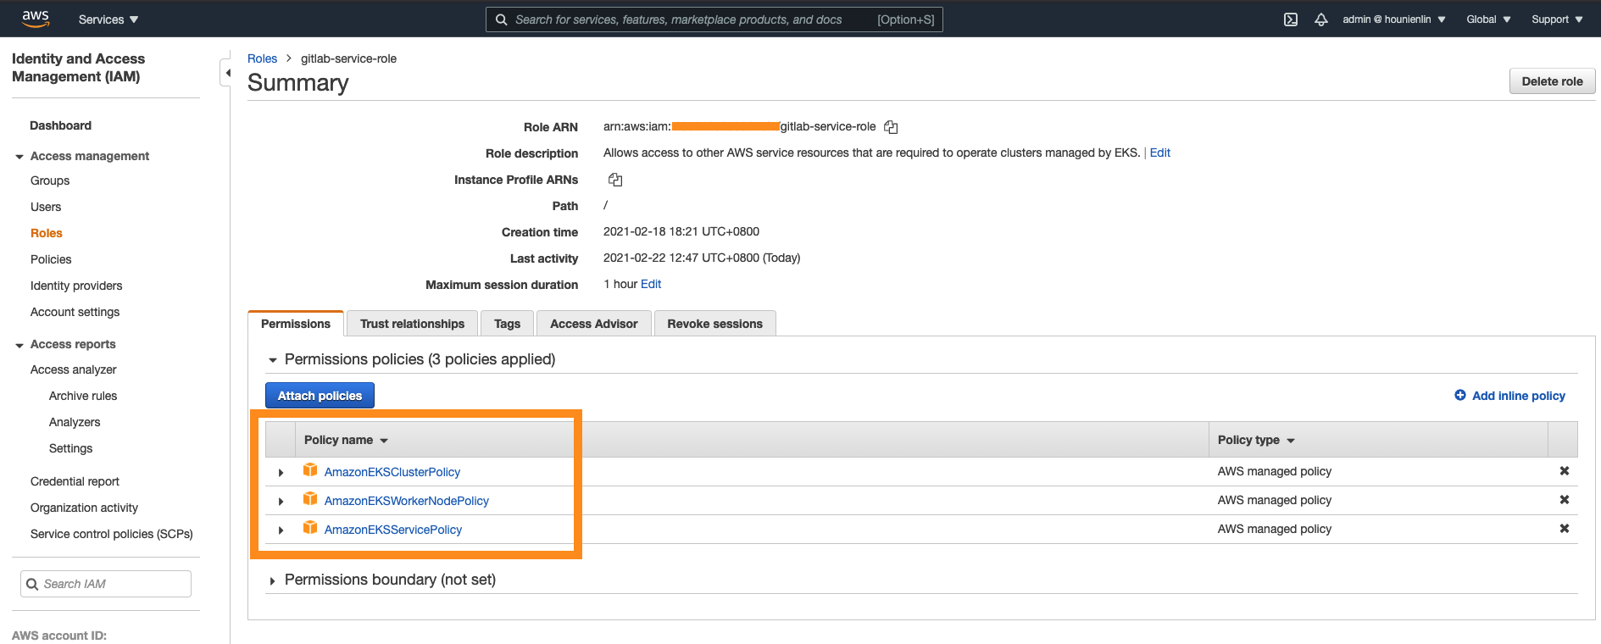The height and width of the screenshot is (644, 1601).
Task: Copy the Instance Profile ARNs
Action: coord(615,180)
